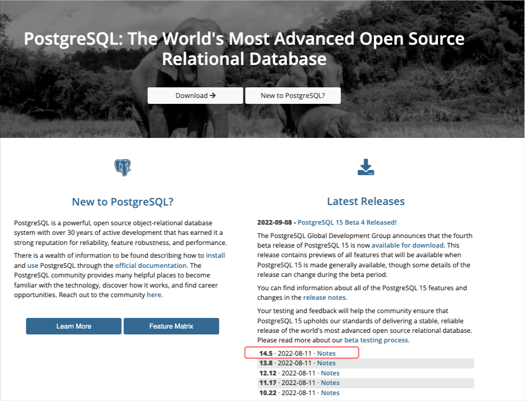Open Notes for version 12.12
This screenshot has height=401, width=525.
[330, 373]
